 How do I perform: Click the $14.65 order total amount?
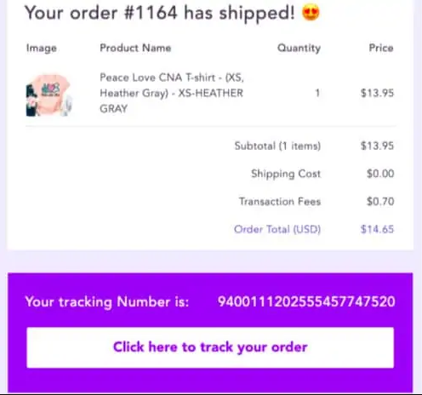[x=377, y=229]
